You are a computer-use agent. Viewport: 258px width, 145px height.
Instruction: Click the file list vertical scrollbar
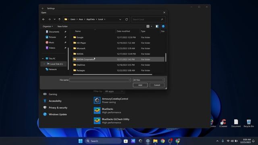166,58
